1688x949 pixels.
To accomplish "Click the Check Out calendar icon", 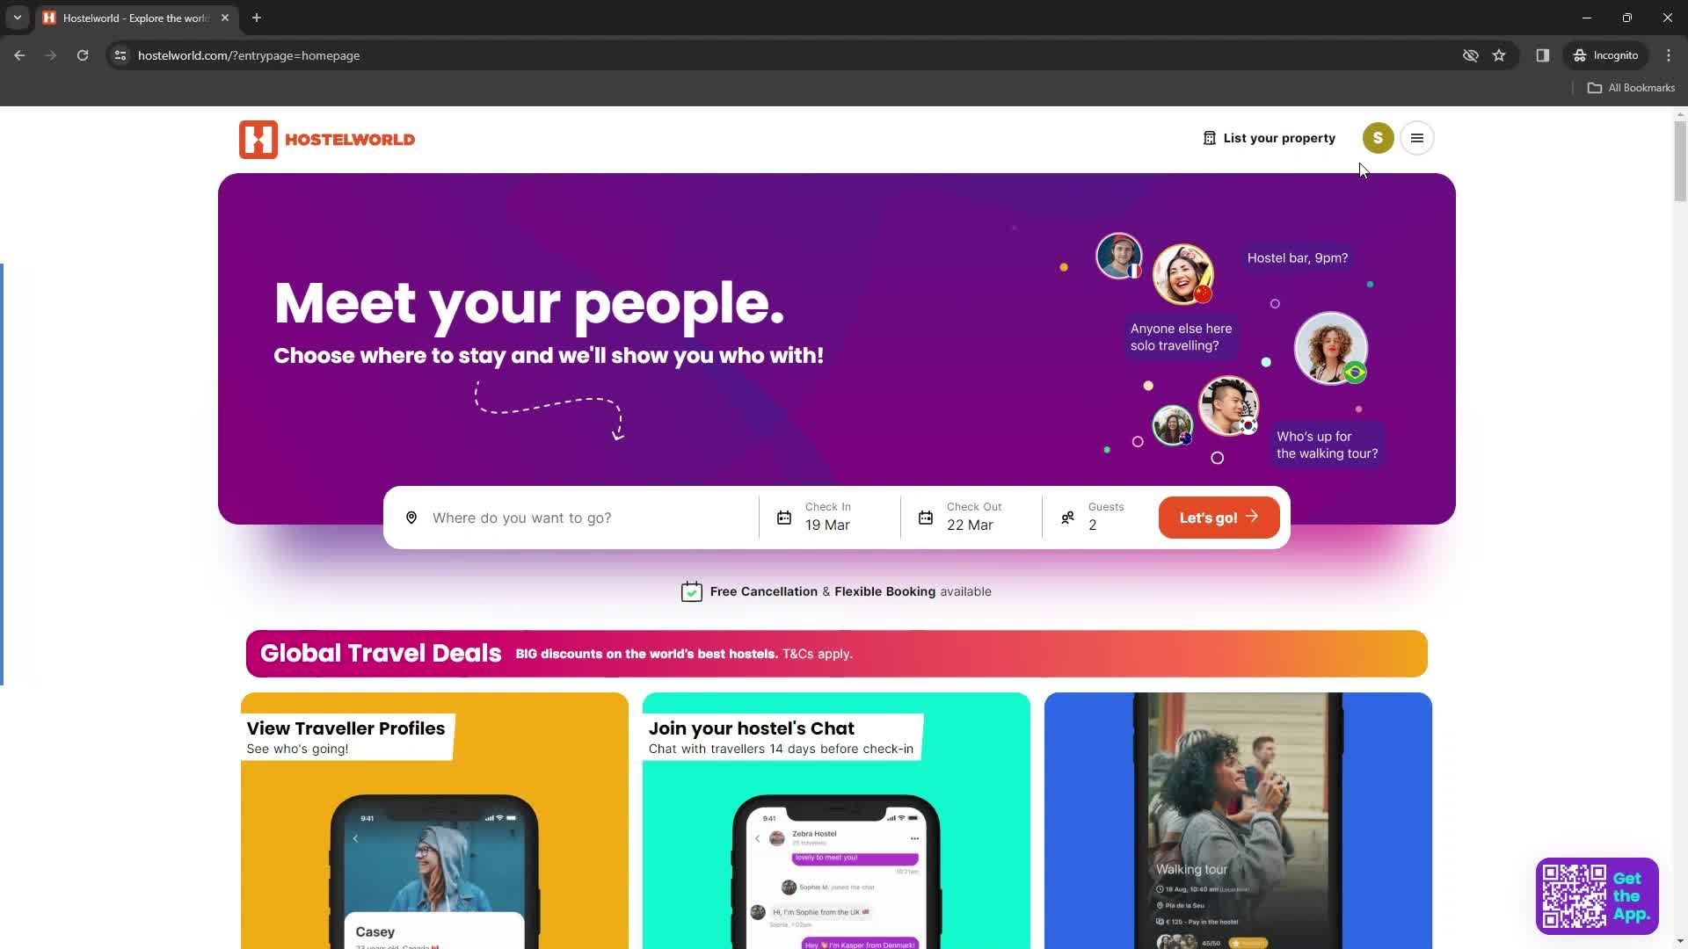I will [x=925, y=517].
